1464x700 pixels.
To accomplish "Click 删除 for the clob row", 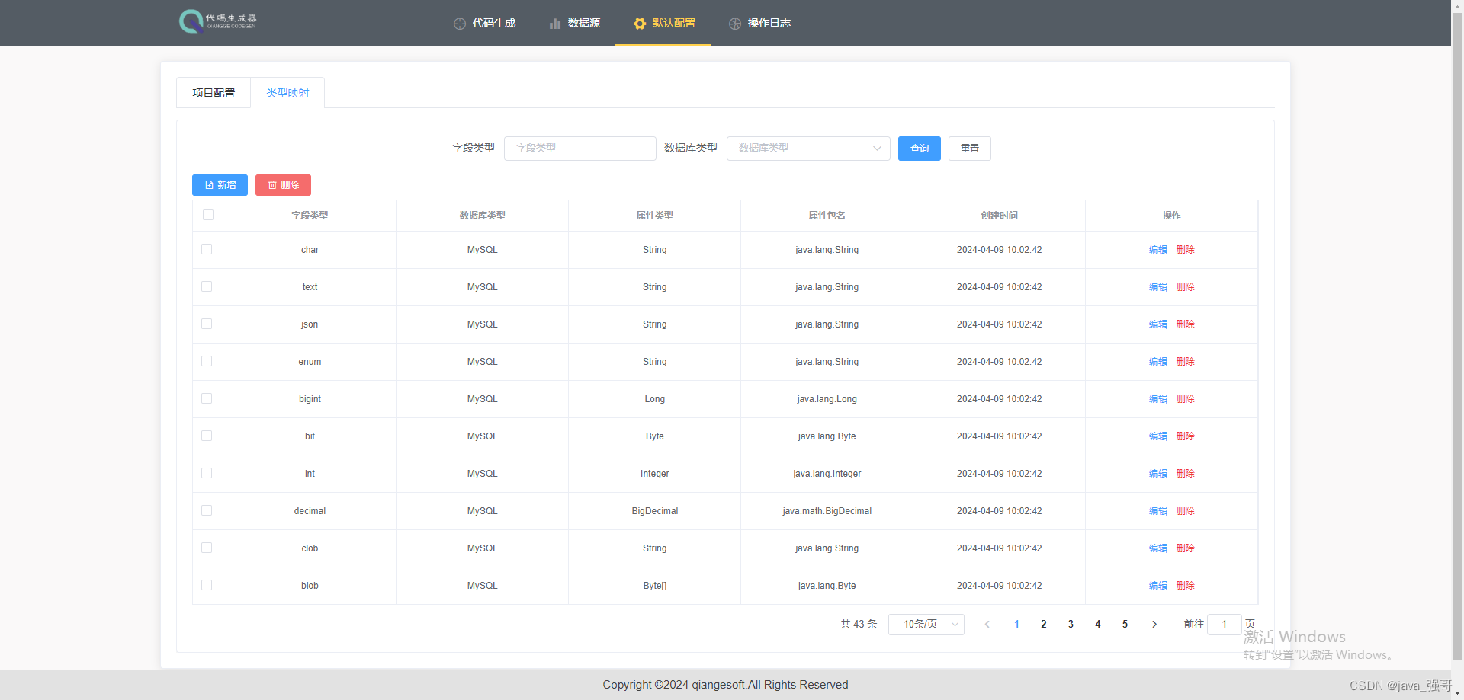I will click(1185, 548).
